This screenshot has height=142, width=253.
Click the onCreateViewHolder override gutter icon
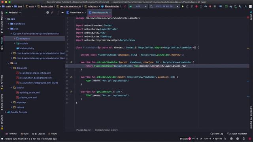pyautogui.click(x=71, y=62)
